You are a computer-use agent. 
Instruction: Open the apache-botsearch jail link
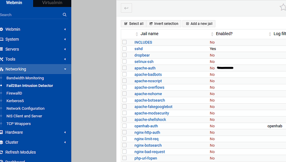pyautogui.click(x=150, y=100)
